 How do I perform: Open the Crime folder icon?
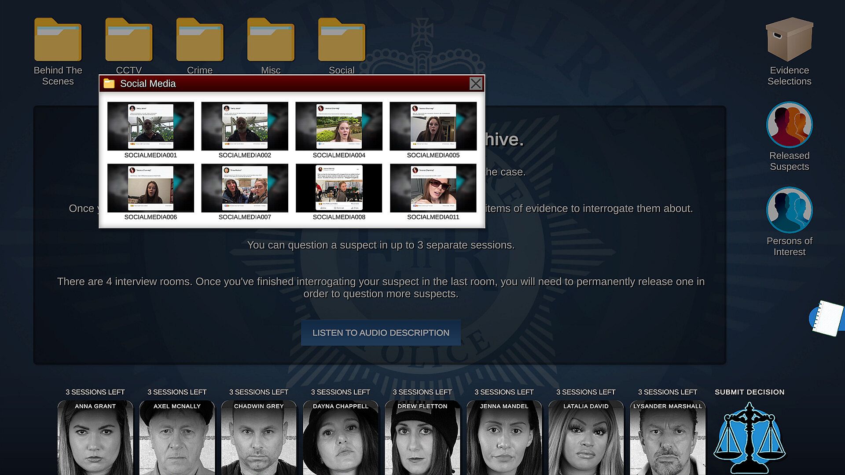pos(199,40)
